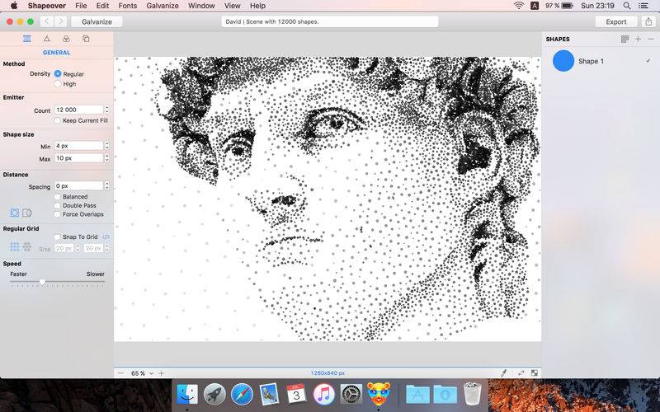
Task: Toggle the canvas background checkerboard icon
Action: pos(534,373)
